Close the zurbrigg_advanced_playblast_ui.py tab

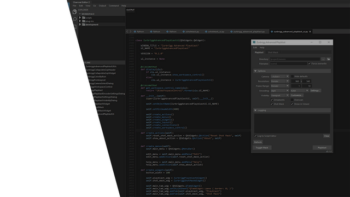[x=310, y=32]
